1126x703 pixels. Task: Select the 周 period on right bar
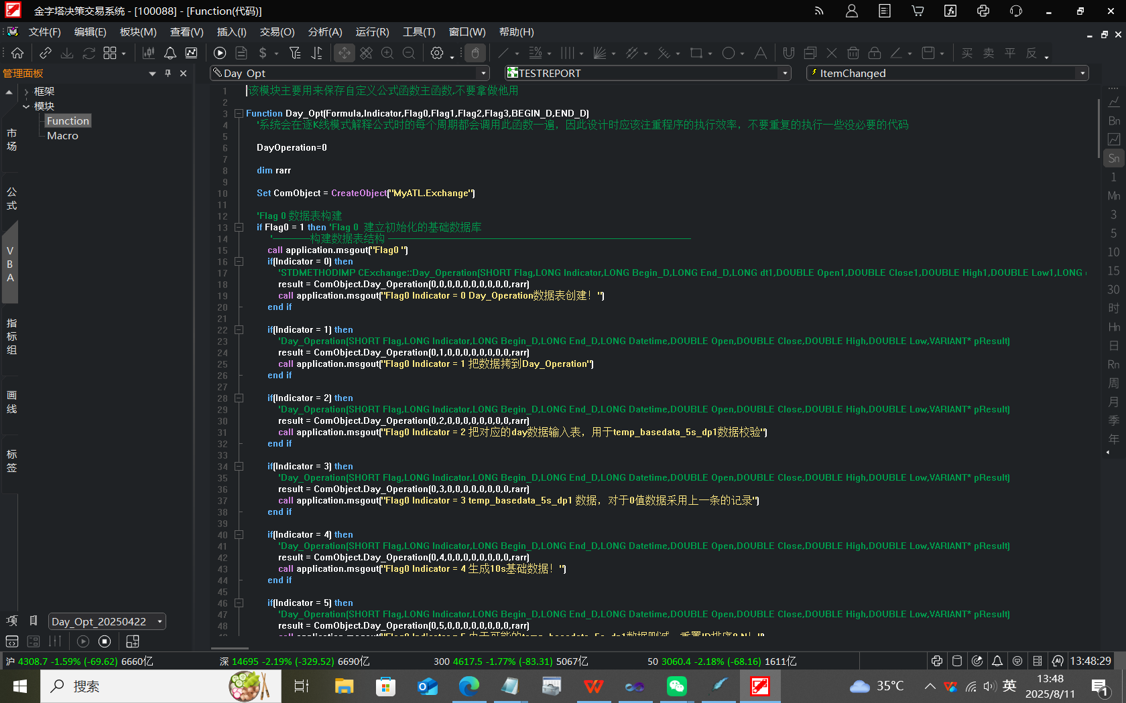(1113, 384)
